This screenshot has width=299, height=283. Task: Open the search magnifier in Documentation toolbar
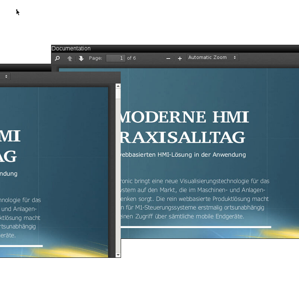click(x=57, y=58)
